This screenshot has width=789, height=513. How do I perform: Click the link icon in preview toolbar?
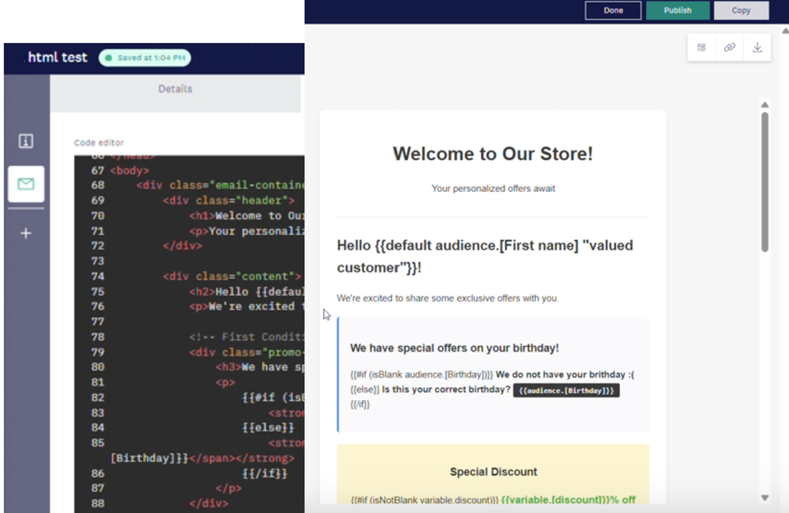click(x=729, y=47)
